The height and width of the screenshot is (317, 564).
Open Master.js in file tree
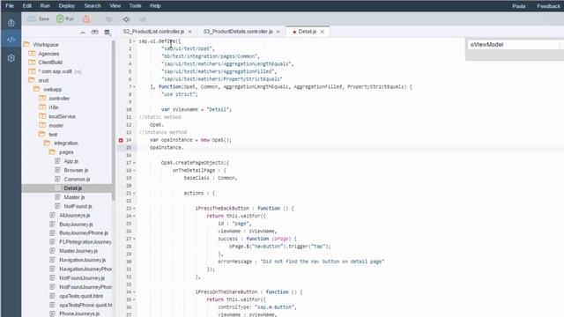point(74,197)
